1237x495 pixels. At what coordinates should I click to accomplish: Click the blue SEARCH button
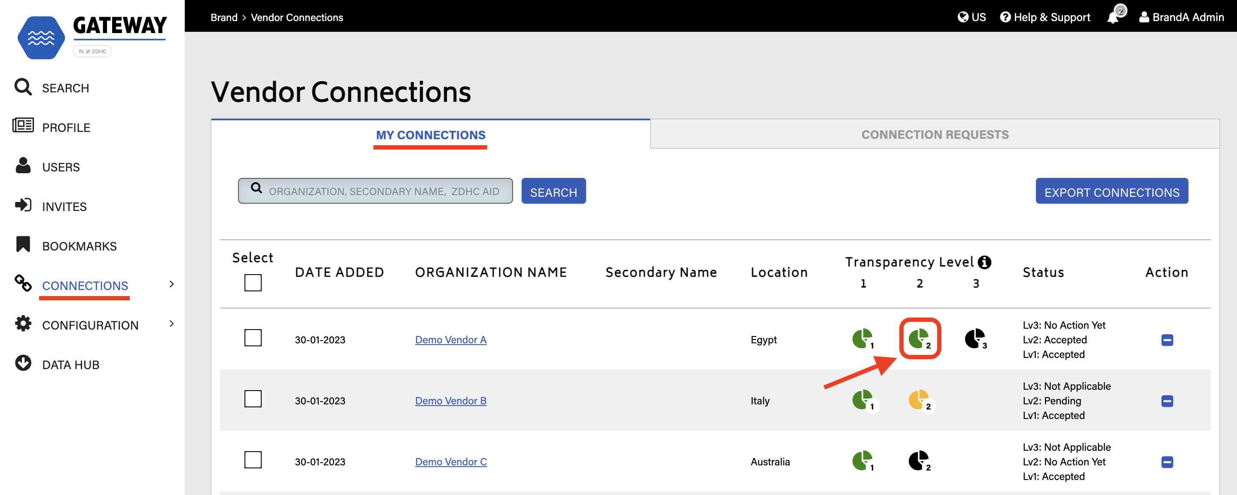point(553,191)
